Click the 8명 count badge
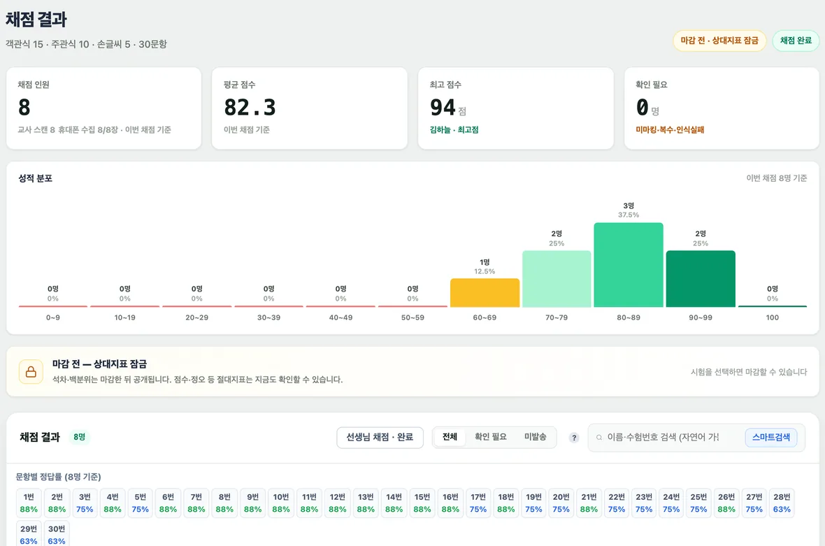The width and height of the screenshot is (825, 546). (80, 437)
